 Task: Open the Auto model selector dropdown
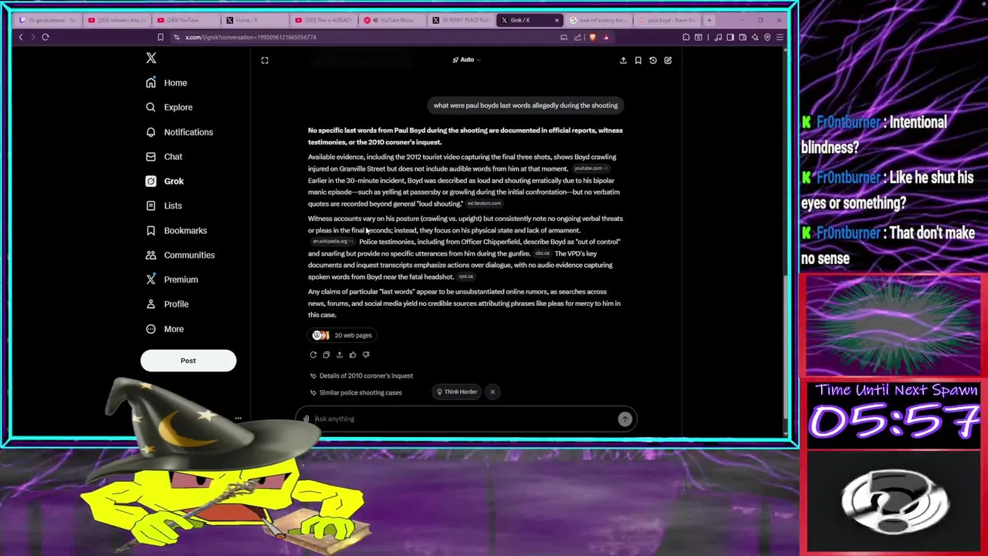click(x=466, y=59)
